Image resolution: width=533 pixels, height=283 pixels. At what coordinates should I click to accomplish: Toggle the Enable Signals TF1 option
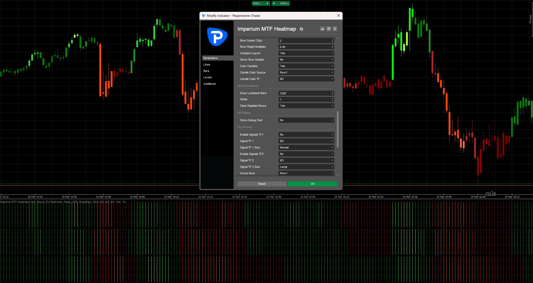point(306,135)
